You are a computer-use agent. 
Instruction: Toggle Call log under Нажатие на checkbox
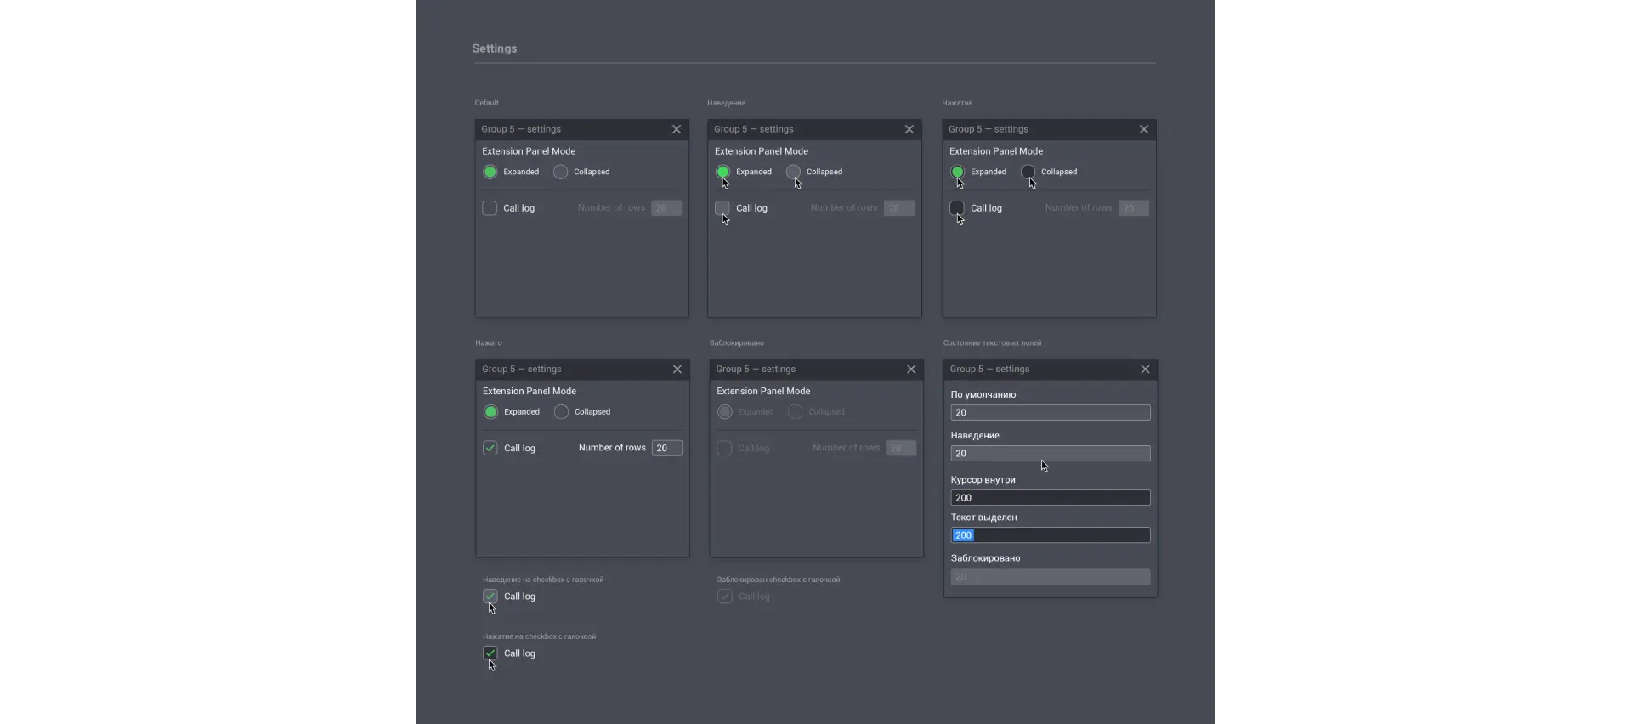[x=490, y=653]
